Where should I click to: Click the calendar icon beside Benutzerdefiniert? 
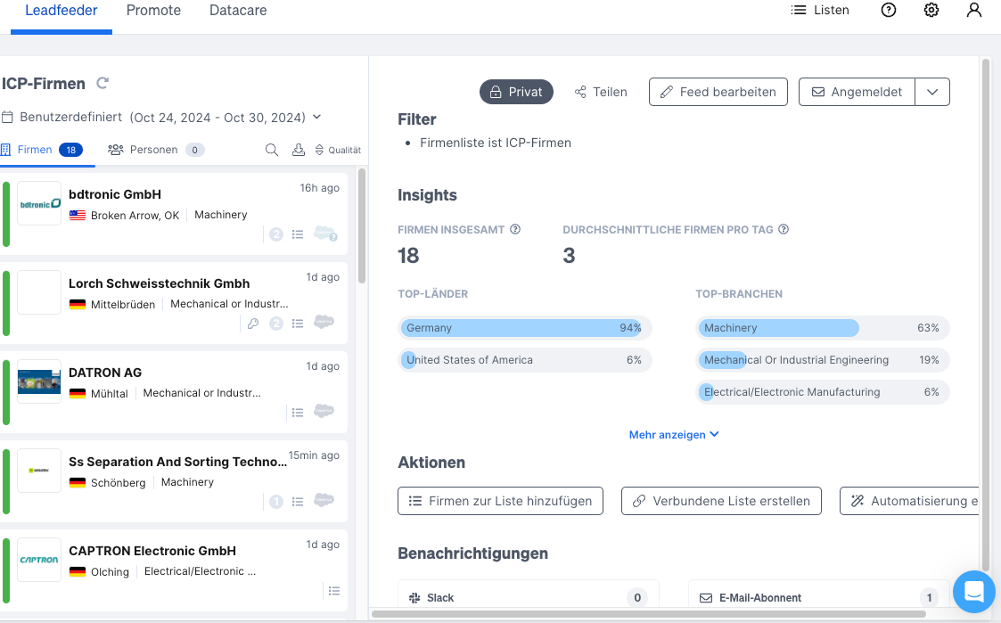click(x=8, y=118)
